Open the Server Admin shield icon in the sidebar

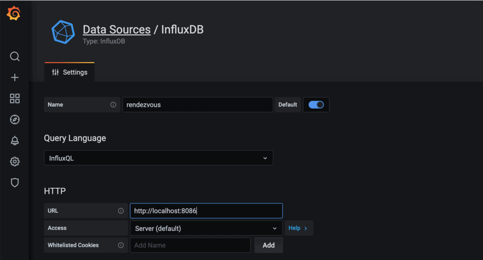15,183
